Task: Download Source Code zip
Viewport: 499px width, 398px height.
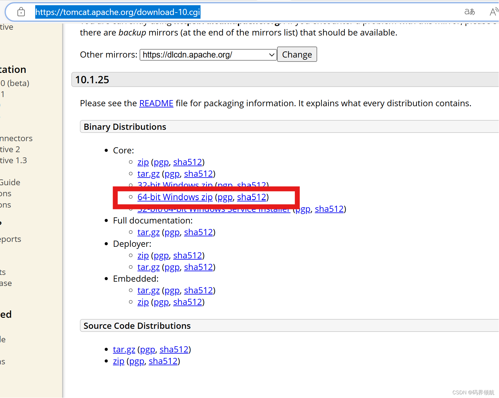Action: [x=118, y=361]
